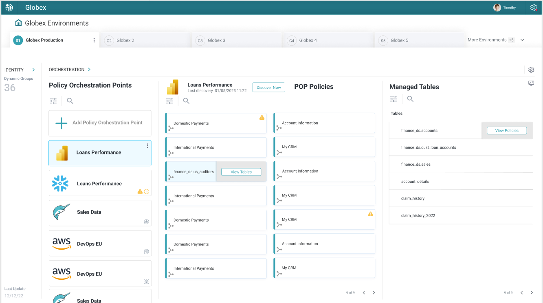Expand the Orchestration breadcrumb chevron
Image resolution: width=543 pixels, height=303 pixels.
pyautogui.click(x=89, y=70)
